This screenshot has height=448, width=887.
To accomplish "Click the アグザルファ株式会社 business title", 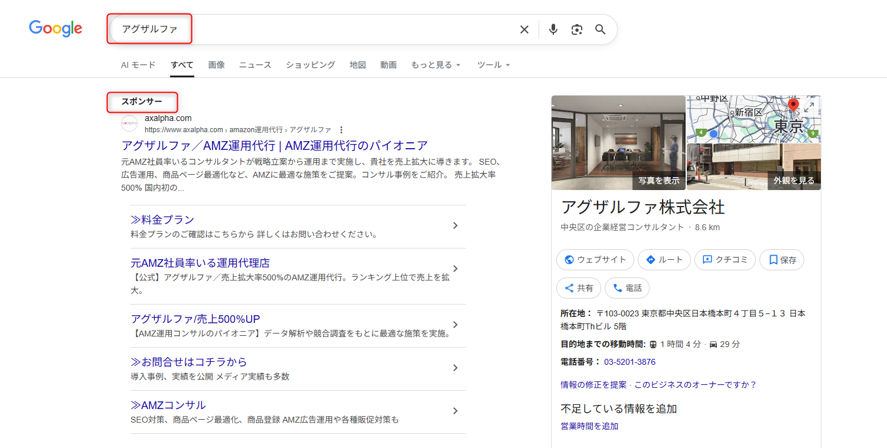I will [x=643, y=207].
